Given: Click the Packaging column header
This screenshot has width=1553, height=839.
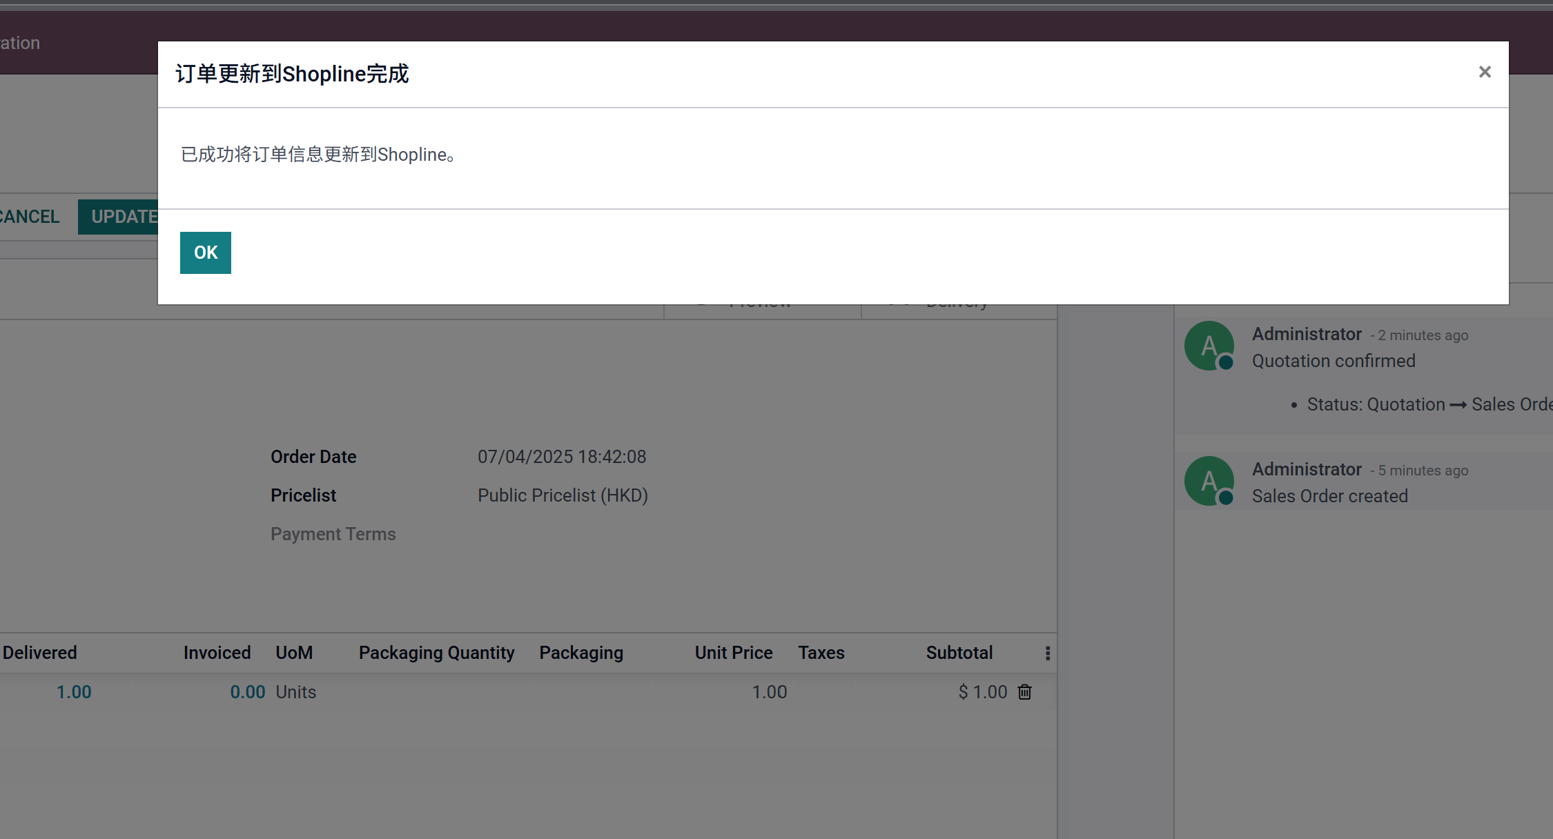Looking at the screenshot, I should coord(581,653).
